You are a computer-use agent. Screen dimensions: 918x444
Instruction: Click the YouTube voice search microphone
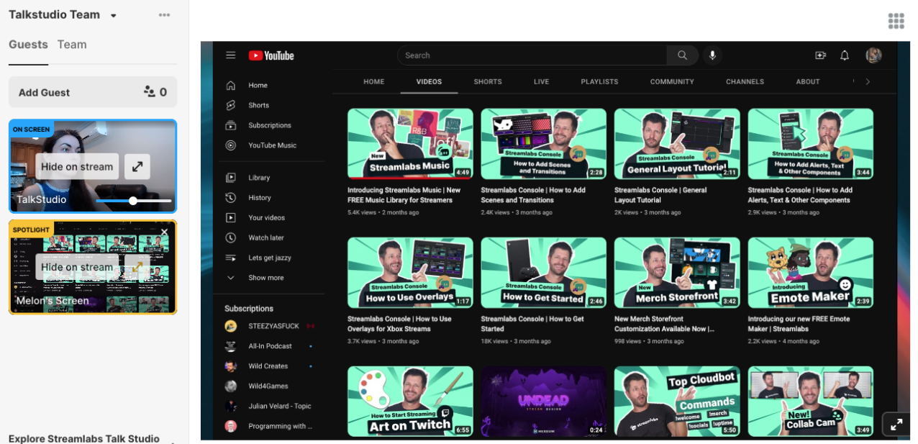(x=712, y=55)
